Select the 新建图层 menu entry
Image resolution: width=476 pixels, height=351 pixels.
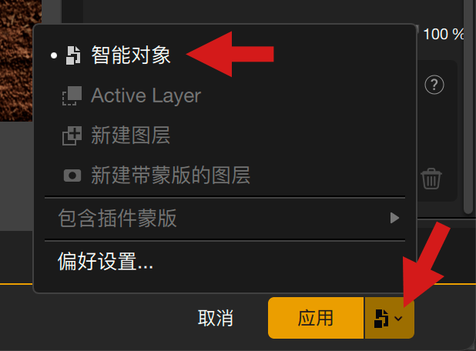pyautogui.click(x=225, y=135)
